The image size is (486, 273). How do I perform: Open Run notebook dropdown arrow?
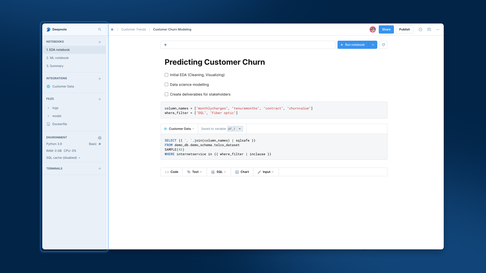pos(373,45)
